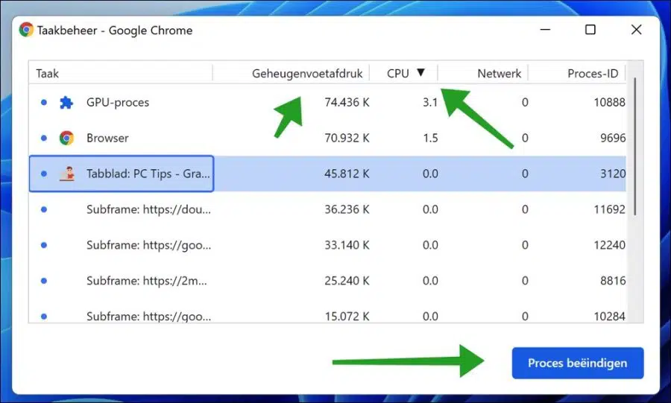The width and height of the screenshot is (671, 403).
Task: Click memory value 25.240 K
Action: click(x=347, y=281)
